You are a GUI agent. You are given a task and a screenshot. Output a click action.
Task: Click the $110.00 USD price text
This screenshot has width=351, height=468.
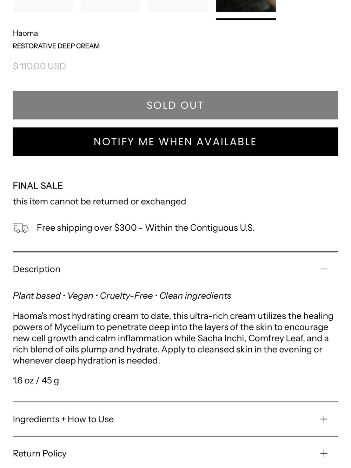(x=39, y=66)
